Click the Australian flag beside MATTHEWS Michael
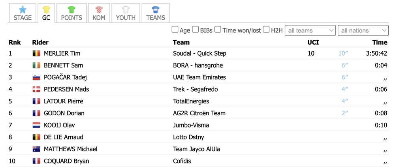This screenshot has height=167, width=395. point(36,149)
